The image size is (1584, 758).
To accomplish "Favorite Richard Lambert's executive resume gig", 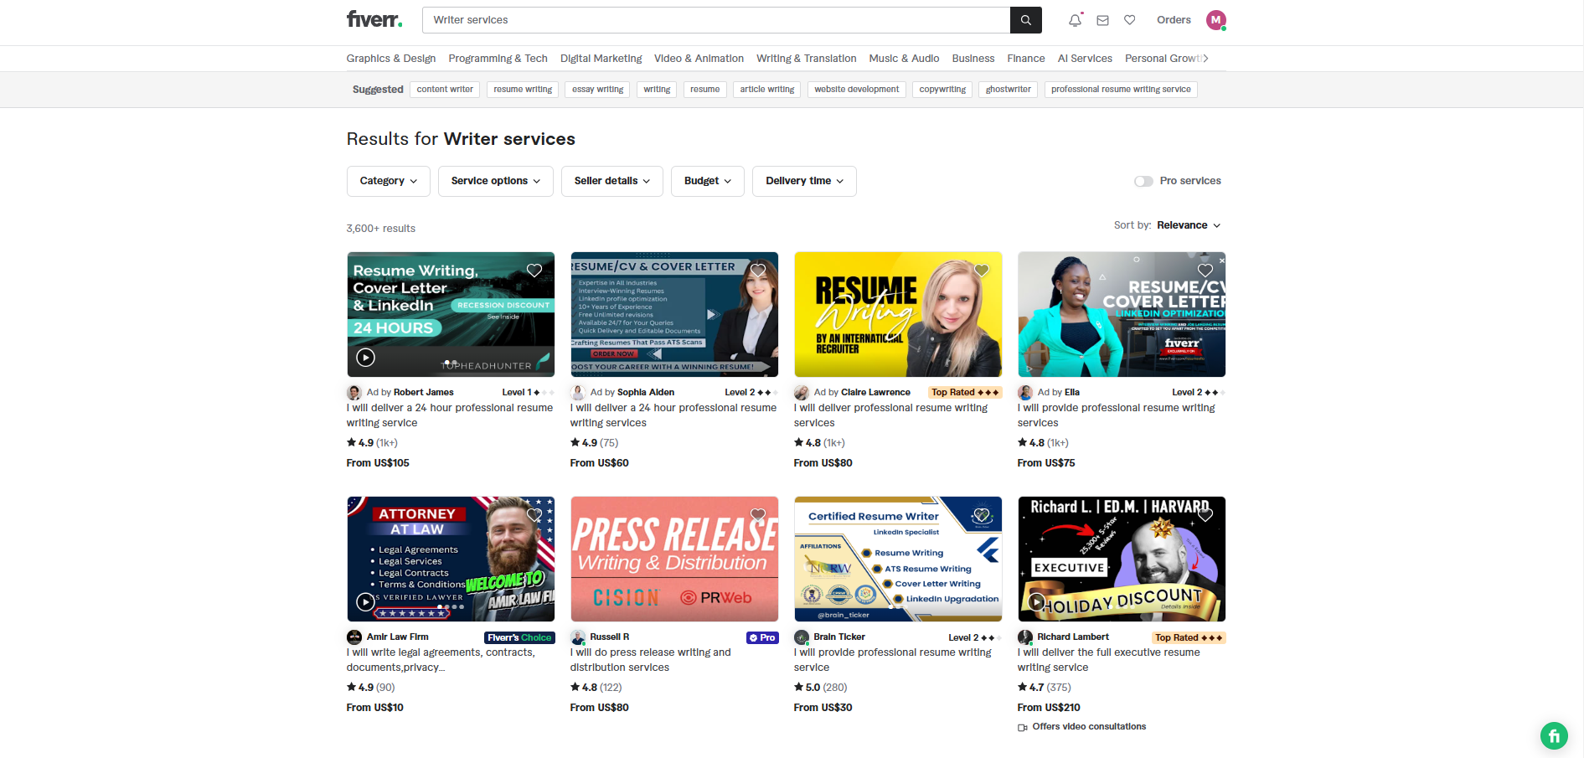I will coord(1205,515).
